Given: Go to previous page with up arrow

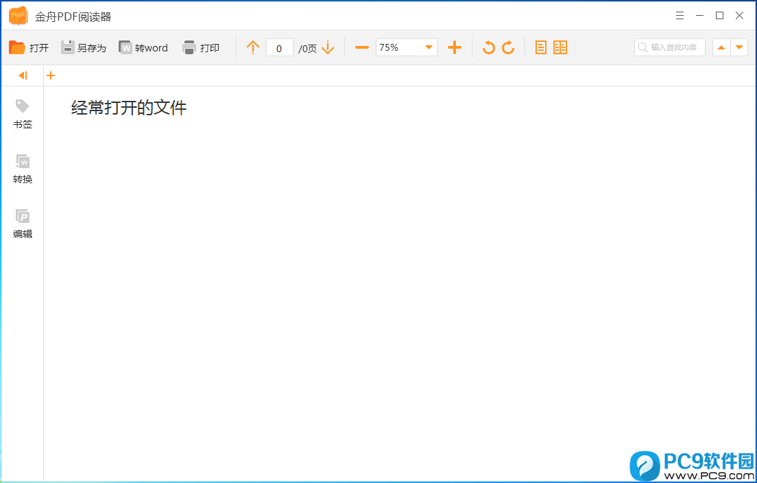Looking at the screenshot, I should point(253,47).
